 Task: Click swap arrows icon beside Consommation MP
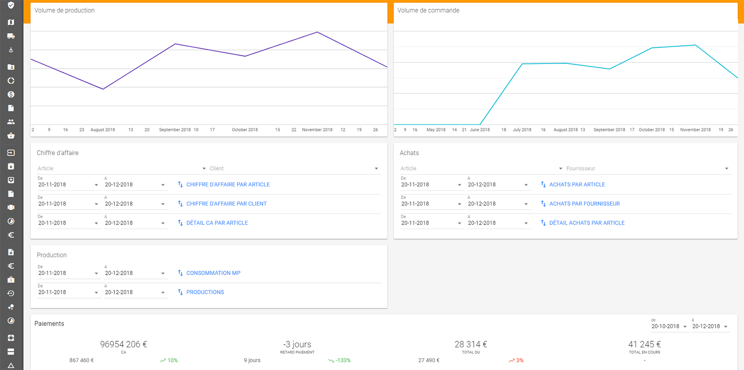tap(180, 273)
